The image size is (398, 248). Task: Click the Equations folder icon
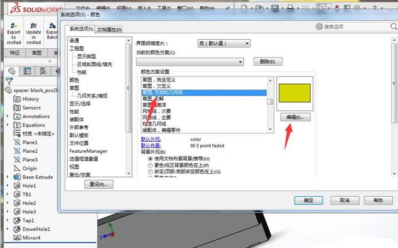point(17,125)
